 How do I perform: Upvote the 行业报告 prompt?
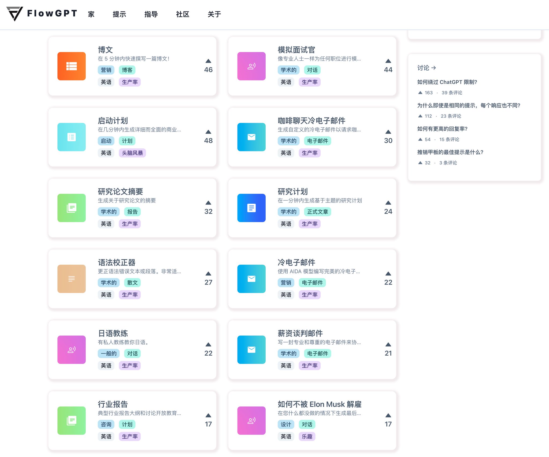pyautogui.click(x=208, y=415)
